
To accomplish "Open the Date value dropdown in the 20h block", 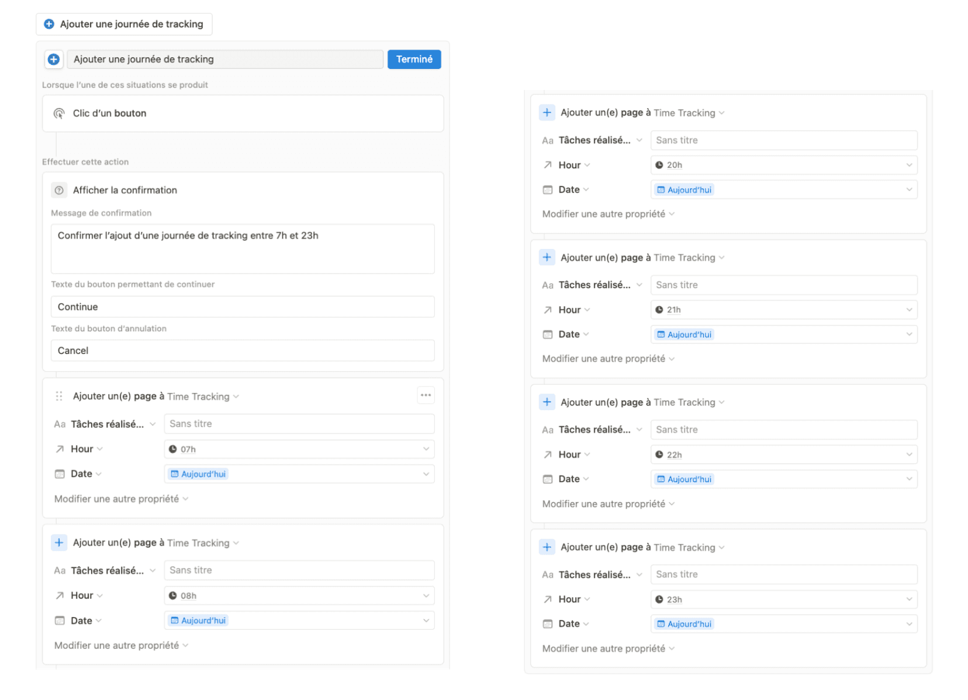I will pos(784,190).
